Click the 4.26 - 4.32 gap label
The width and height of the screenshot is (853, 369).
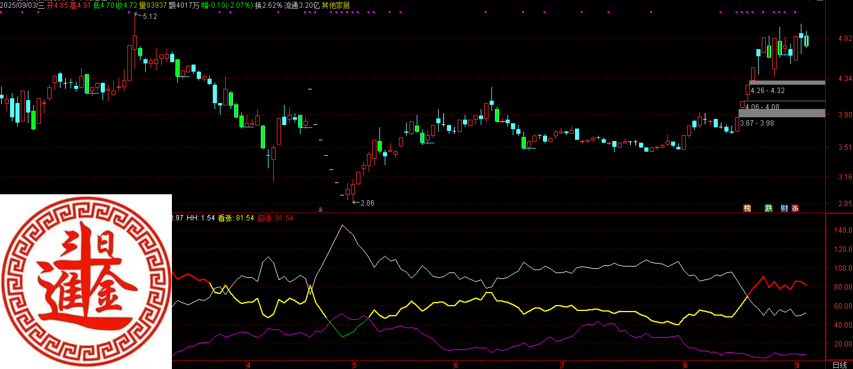click(x=768, y=91)
